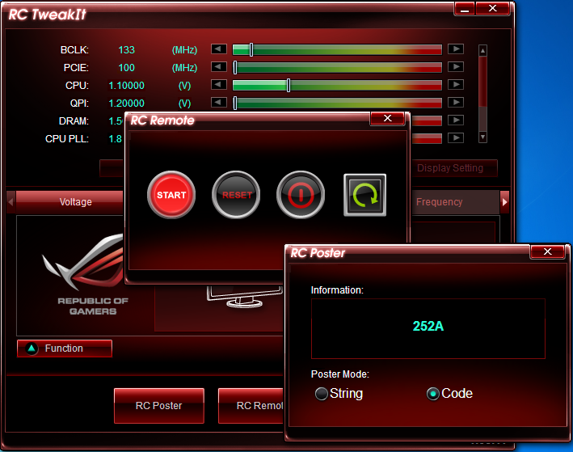Click the settings list scrollbar up arrow
This screenshot has height=452, width=573.
(482, 50)
